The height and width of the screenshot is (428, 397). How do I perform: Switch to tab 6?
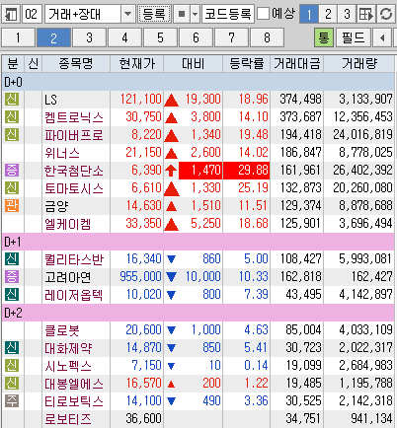[196, 37]
